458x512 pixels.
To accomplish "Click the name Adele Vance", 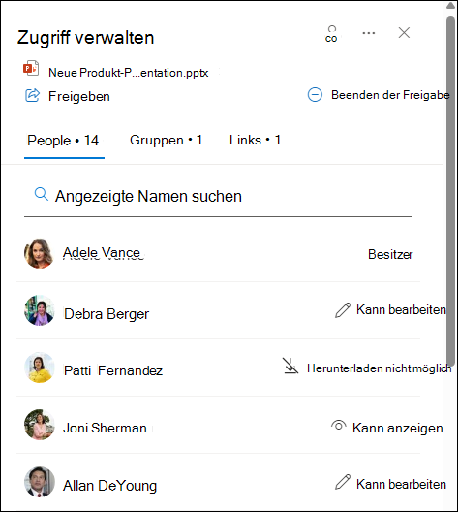I will (x=103, y=253).
